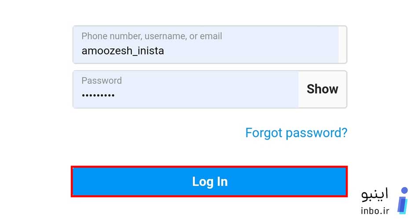The height and width of the screenshot is (220, 418).
Task: Click the "Log In" text inside the red outline
Action: pyautogui.click(x=210, y=182)
